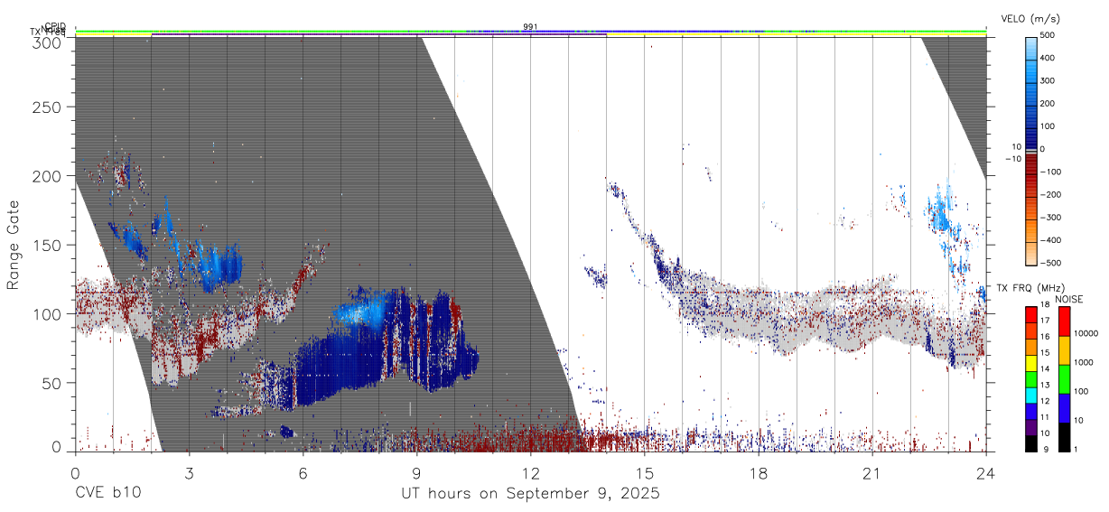The height and width of the screenshot is (512, 1109).
Task: Click the x-axis tick label "15"
Action: point(644,473)
